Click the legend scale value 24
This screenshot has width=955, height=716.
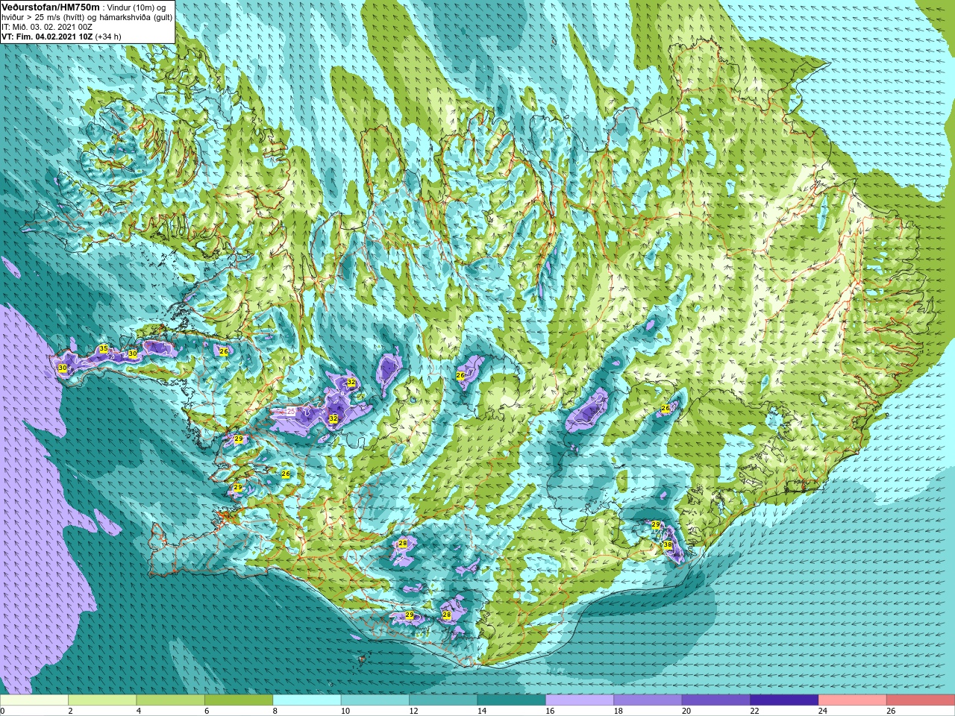click(x=822, y=711)
